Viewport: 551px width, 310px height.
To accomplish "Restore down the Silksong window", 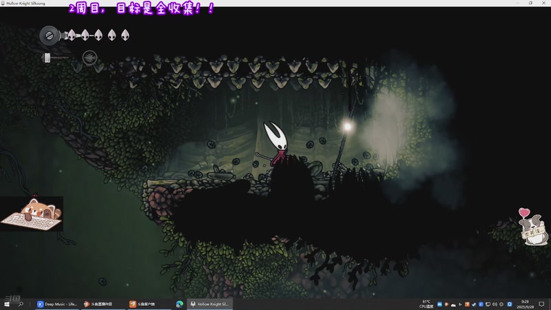I will [x=530, y=3].
